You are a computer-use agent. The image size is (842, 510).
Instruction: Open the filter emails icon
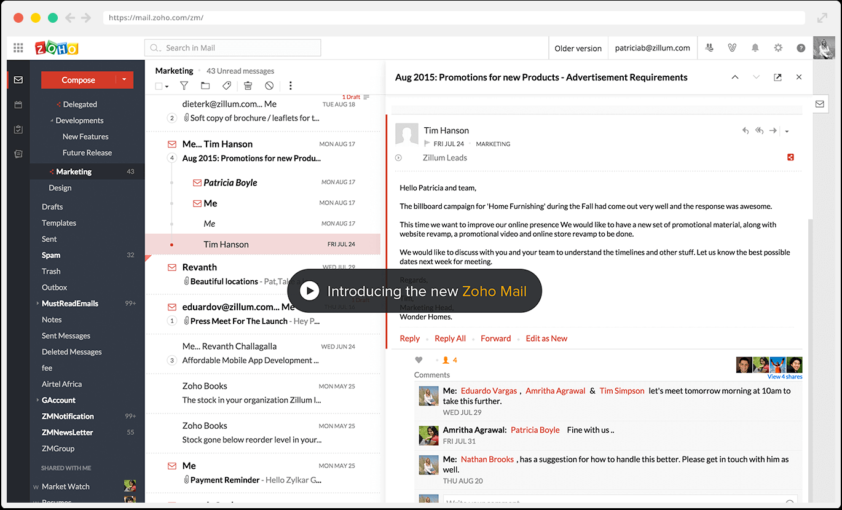coord(184,85)
